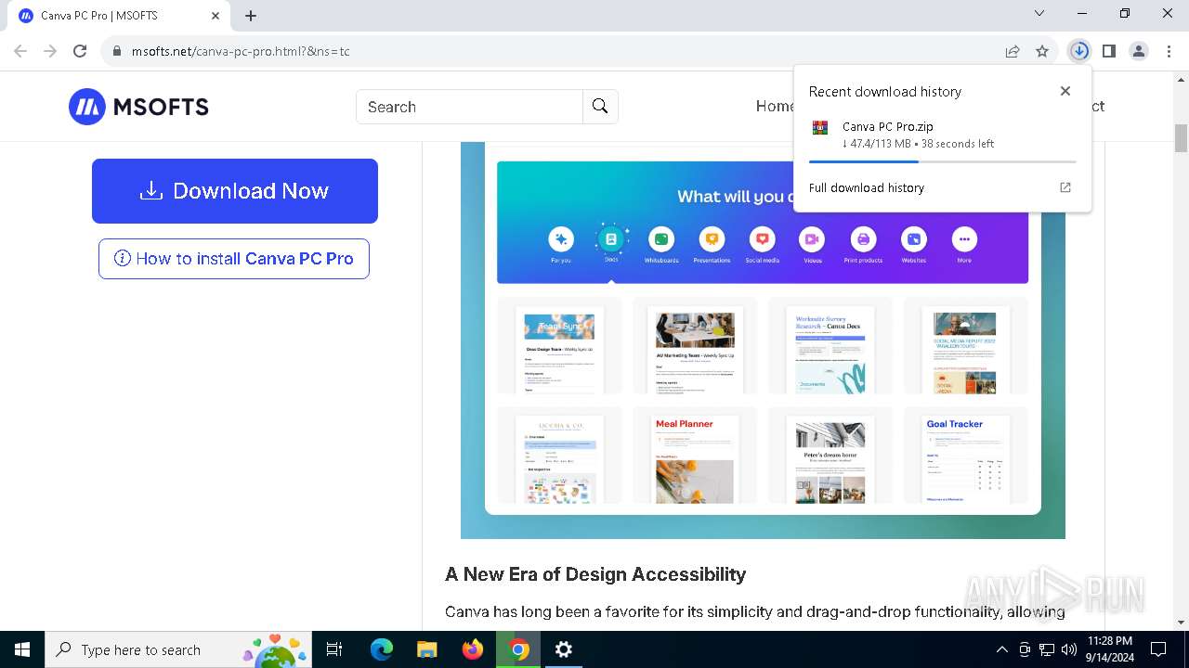1189x668 pixels.
Task: Click the share page icon in address bar
Action: click(x=1013, y=51)
